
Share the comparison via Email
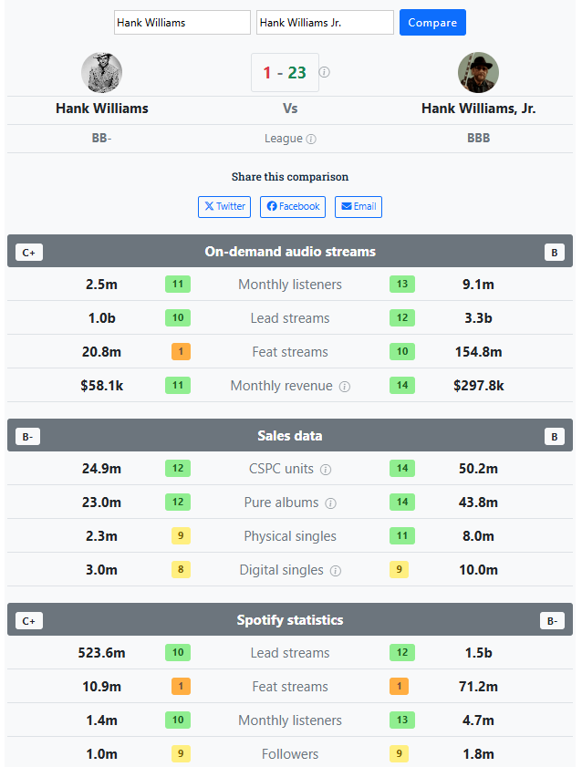tap(359, 206)
